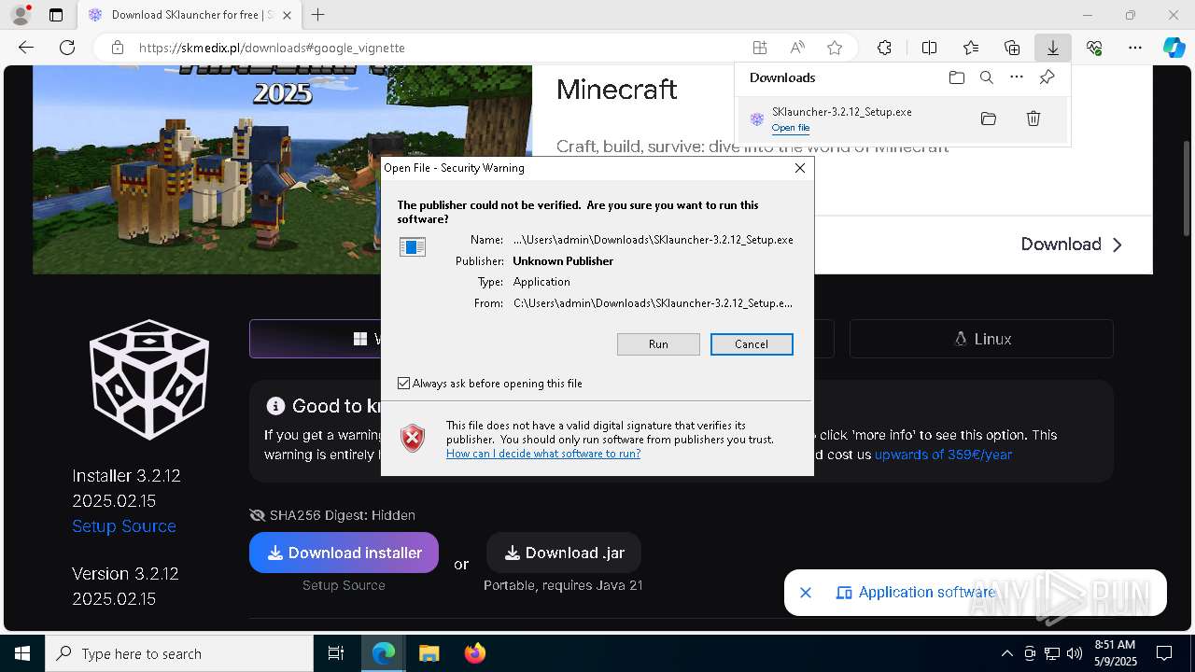The image size is (1195, 672).
Task: Click the Open file link for SKlauncher setup
Action: [x=791, y=128]
